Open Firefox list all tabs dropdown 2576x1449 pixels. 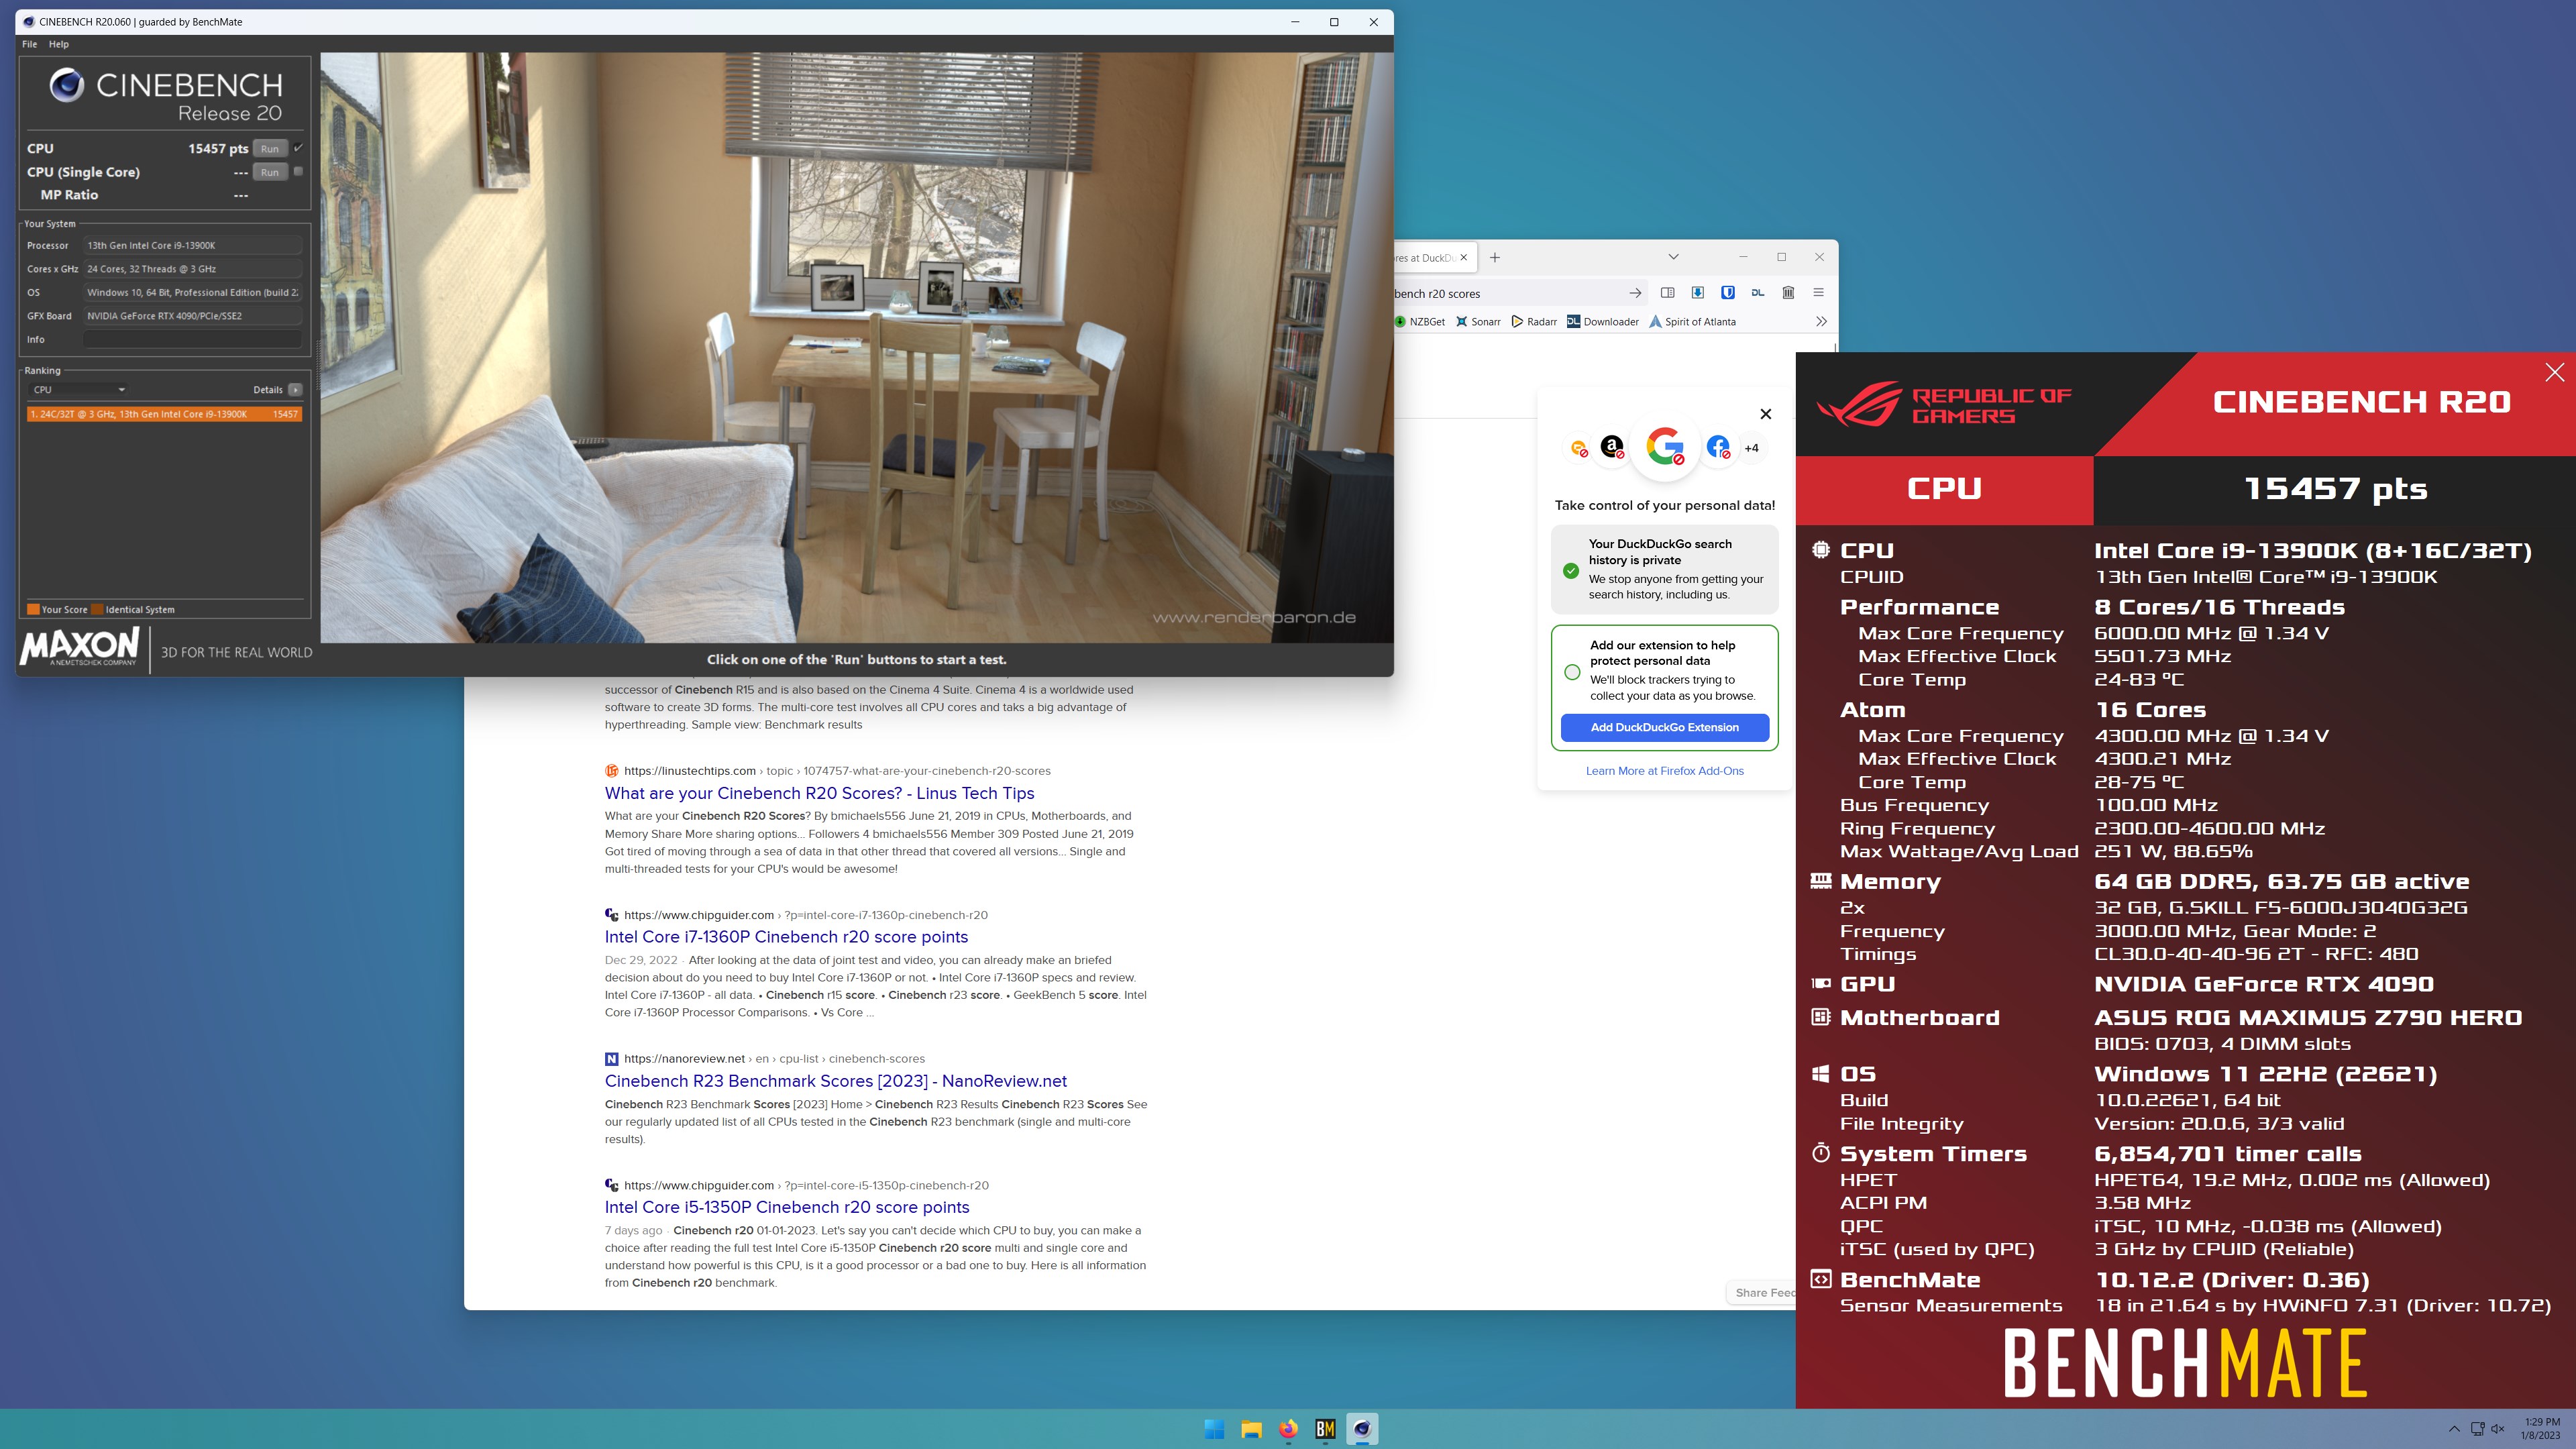click(x=1673, y=257)
